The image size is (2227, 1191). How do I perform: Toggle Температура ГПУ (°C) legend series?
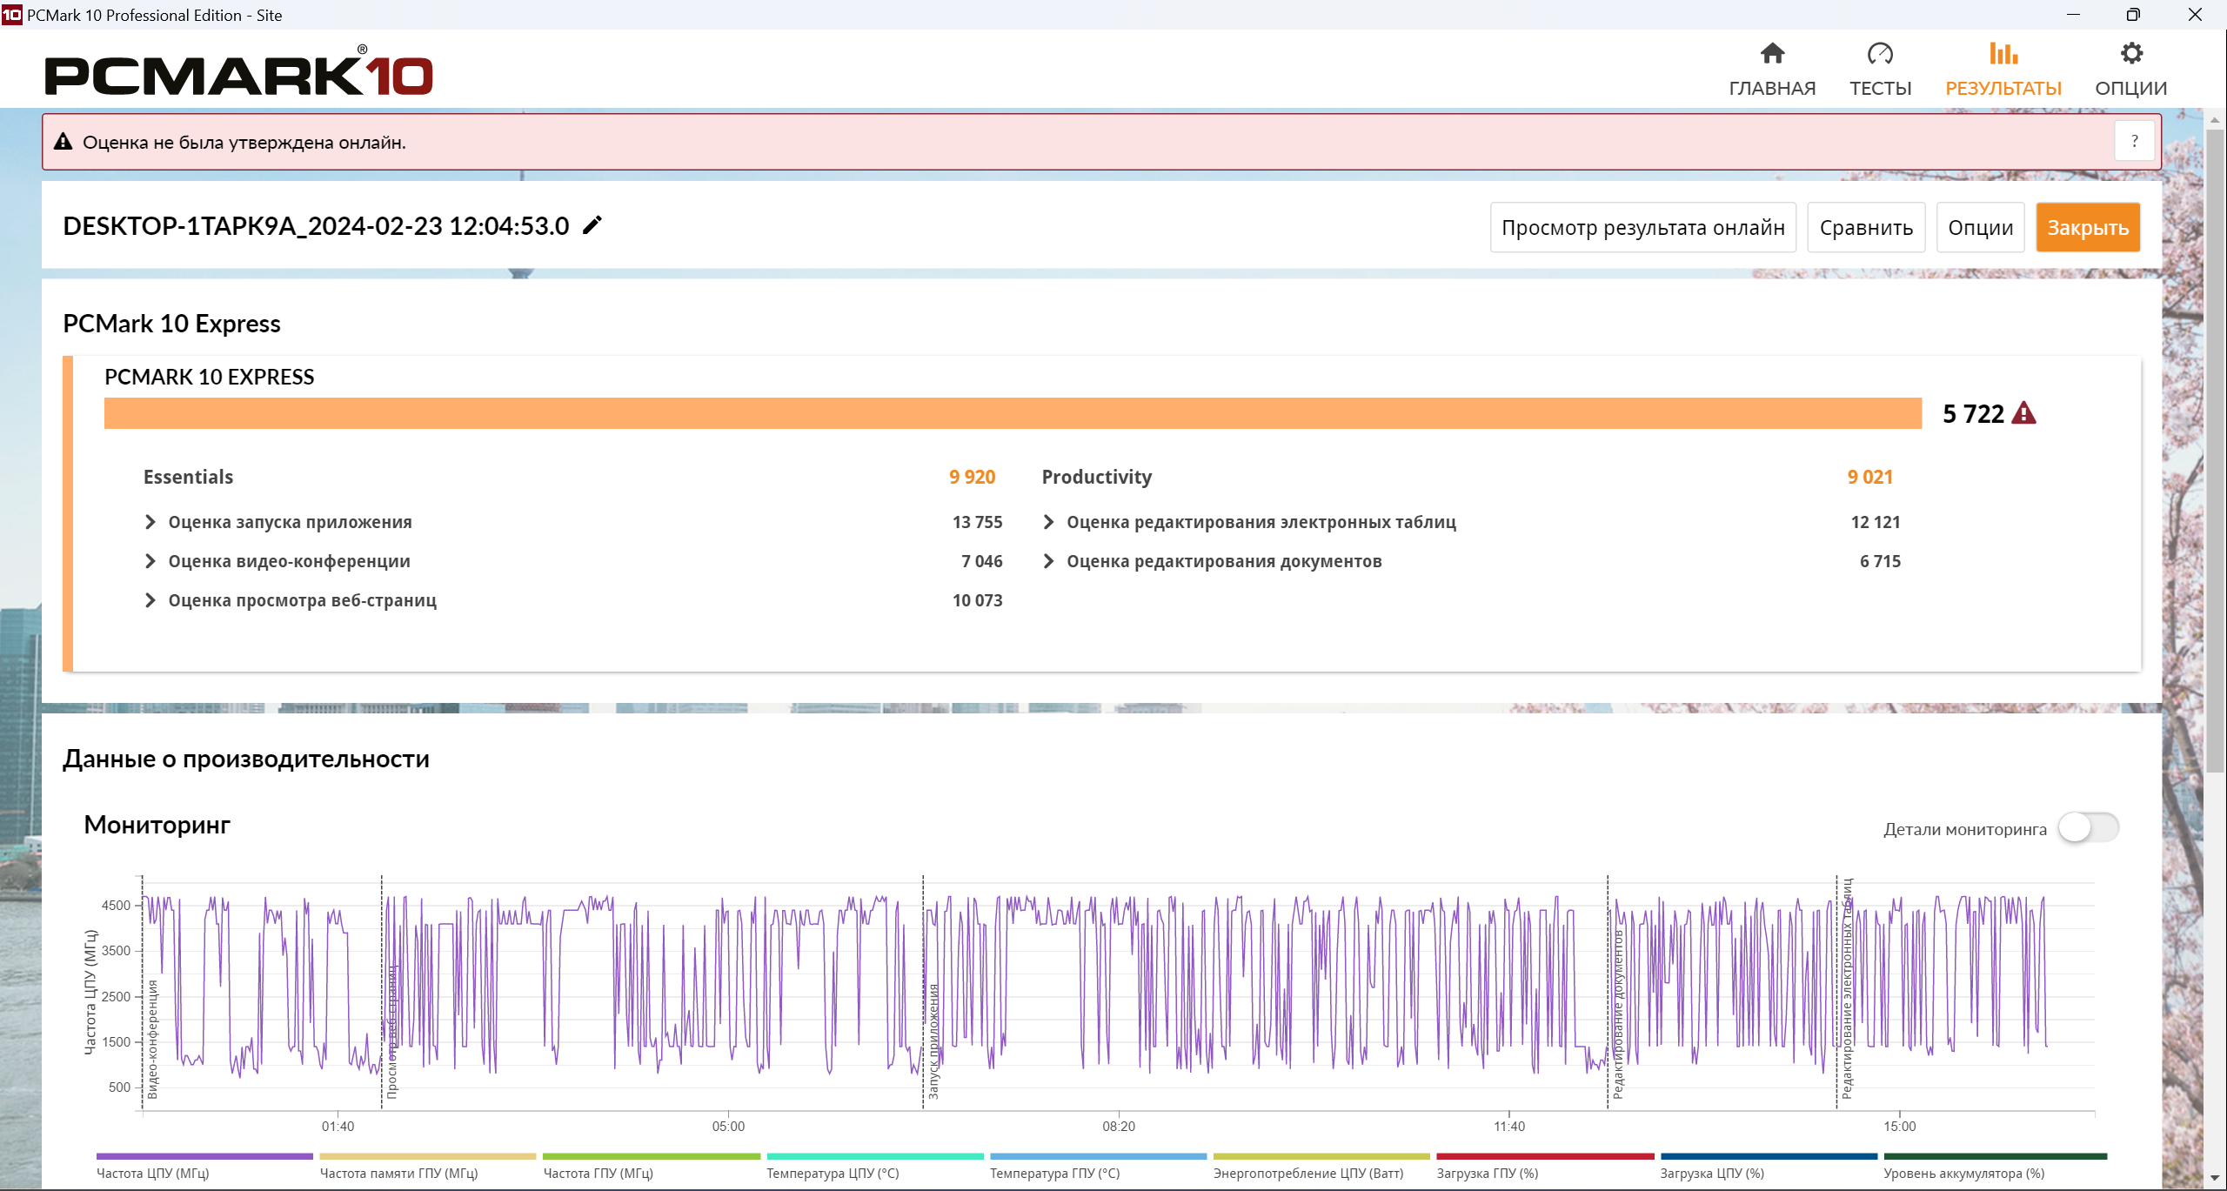(x=1098, y=1167)
